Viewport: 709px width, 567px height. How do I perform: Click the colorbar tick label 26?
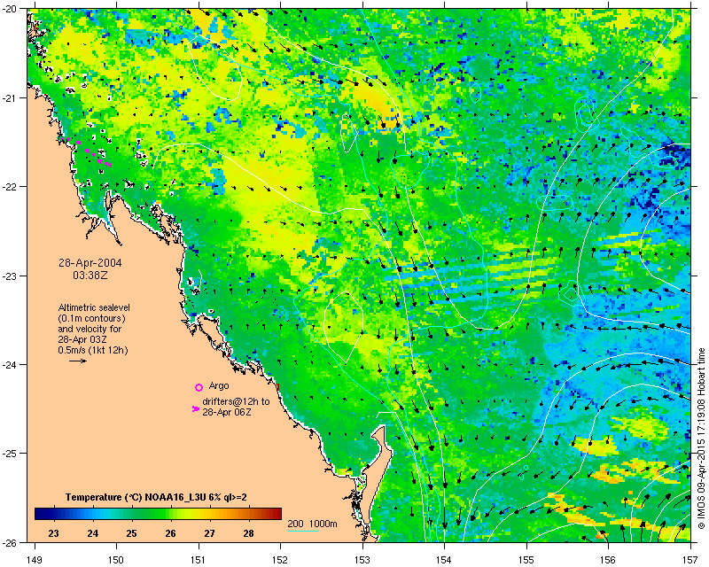(x=170, y=533)
